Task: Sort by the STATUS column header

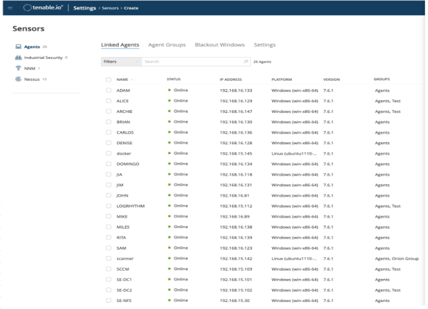Action: tap(173, 79)
